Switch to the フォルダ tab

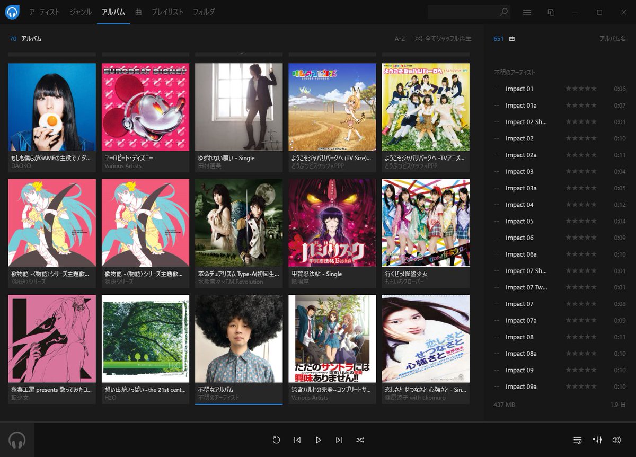204,12
